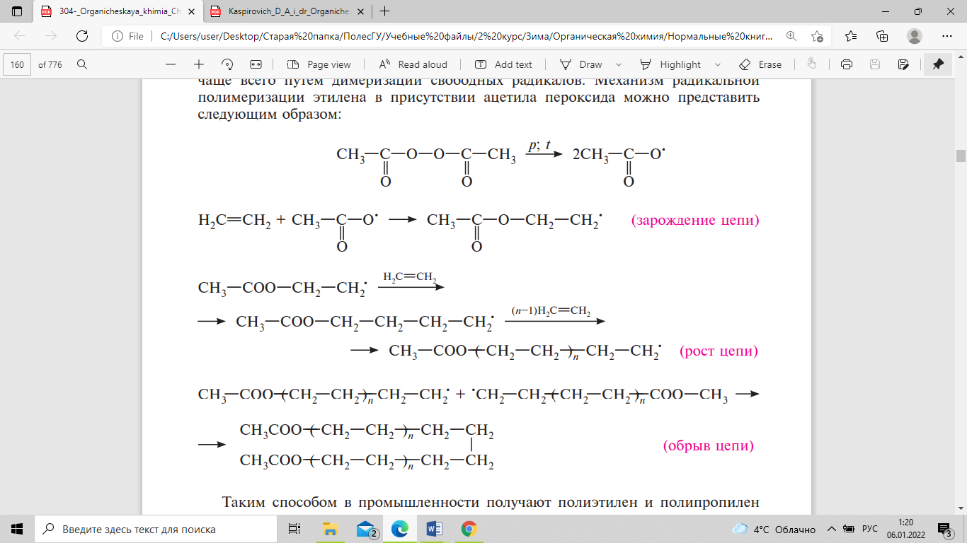
Task: Switch input language РУС
Action: point(869,529)
